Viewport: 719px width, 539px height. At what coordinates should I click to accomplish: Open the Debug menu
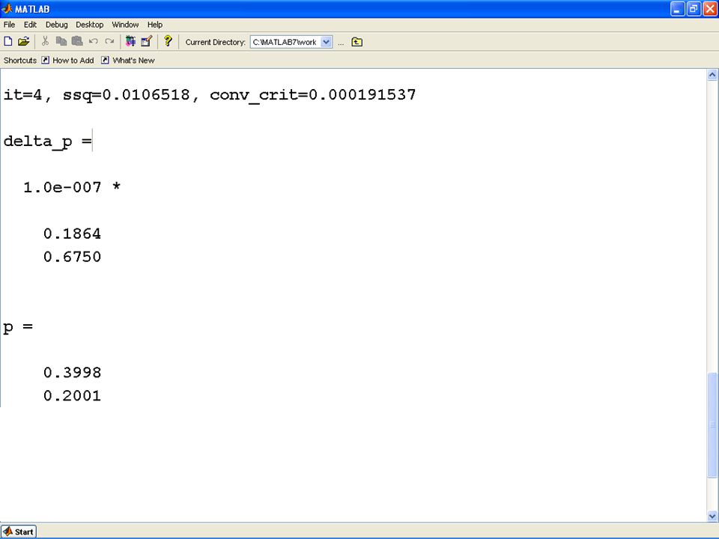click(x=56, y=25)
